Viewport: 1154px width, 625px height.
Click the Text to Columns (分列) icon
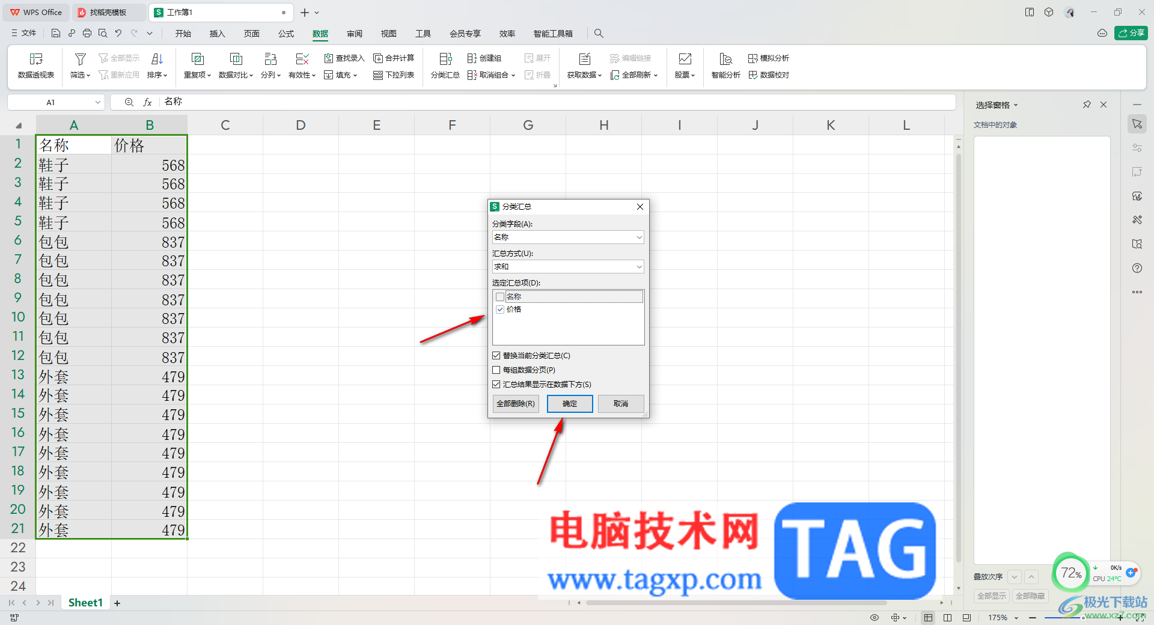tap(270, 59)
